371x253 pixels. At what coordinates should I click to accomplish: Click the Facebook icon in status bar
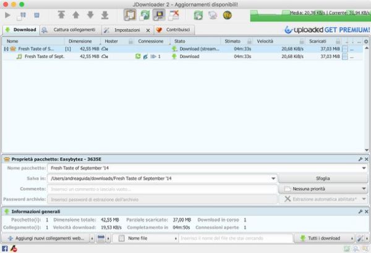5,248
